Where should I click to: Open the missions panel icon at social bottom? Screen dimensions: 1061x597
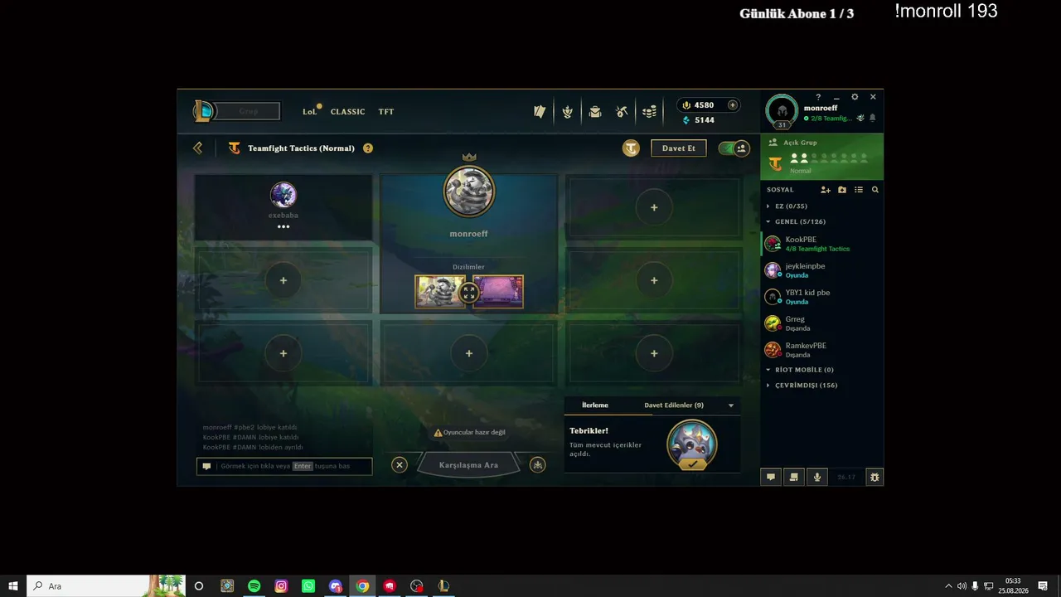tap(794, 477)
